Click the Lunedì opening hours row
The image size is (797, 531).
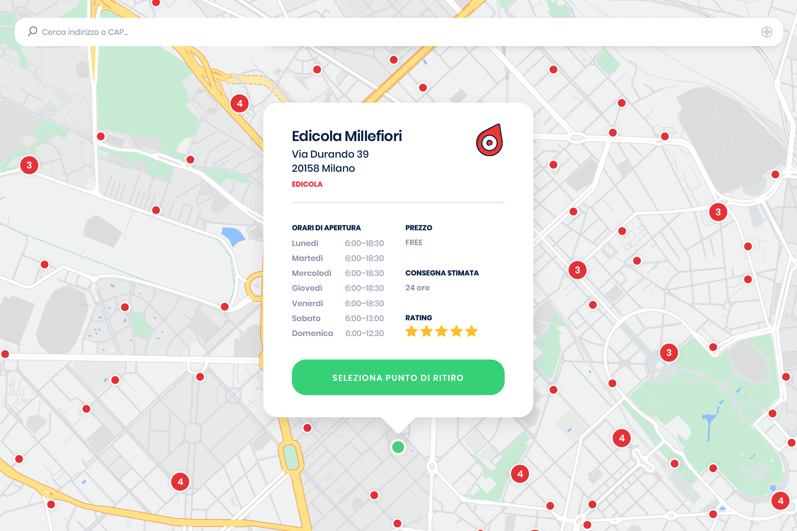[x=337, y=243]
